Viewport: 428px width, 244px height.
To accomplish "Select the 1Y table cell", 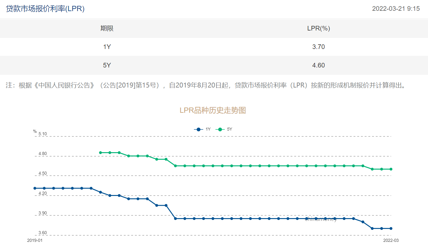I will coord(107,47).
